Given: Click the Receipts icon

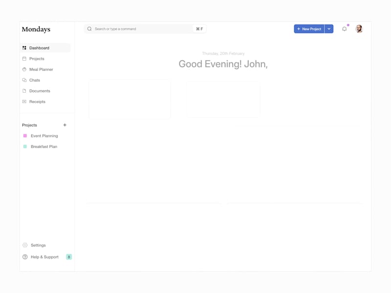Looking at the screenshot, I should point(24,102).
